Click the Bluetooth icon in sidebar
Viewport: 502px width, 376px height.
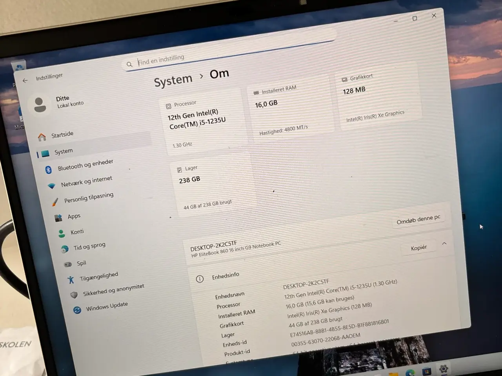tap(49, 170)
